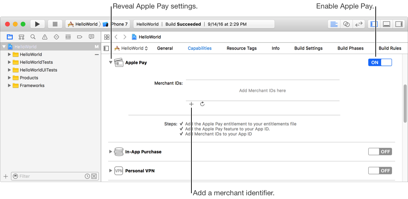Switch to the Assistant editor
Screen dimensions: 408x199
[x=346, y=24]
